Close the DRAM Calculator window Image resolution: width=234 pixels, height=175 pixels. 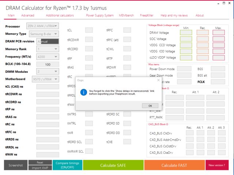(230, 3)
